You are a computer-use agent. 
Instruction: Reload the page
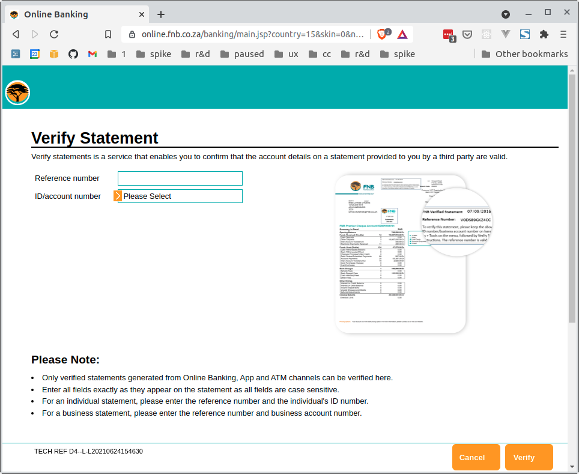[x=54, y=34]
